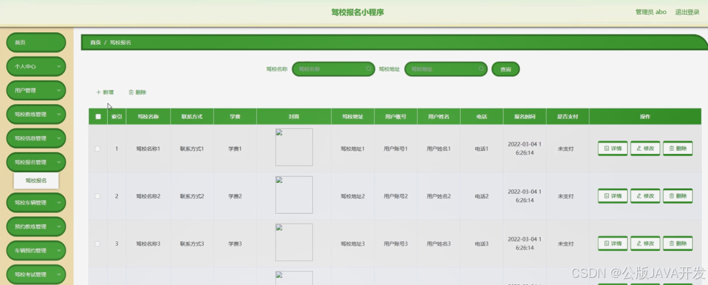The height and width of the screenshot is (285, 708).
Task: Click search icon in 驾校名称 field
Action: pyautogui.click(x=369, y=69)
